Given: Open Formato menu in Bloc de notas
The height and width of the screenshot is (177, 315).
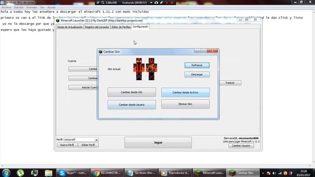Looking at the screenshot, I should [31, 7].
